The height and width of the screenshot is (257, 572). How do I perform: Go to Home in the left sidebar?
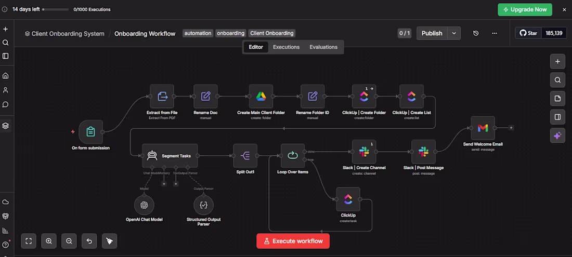[6, 76]
